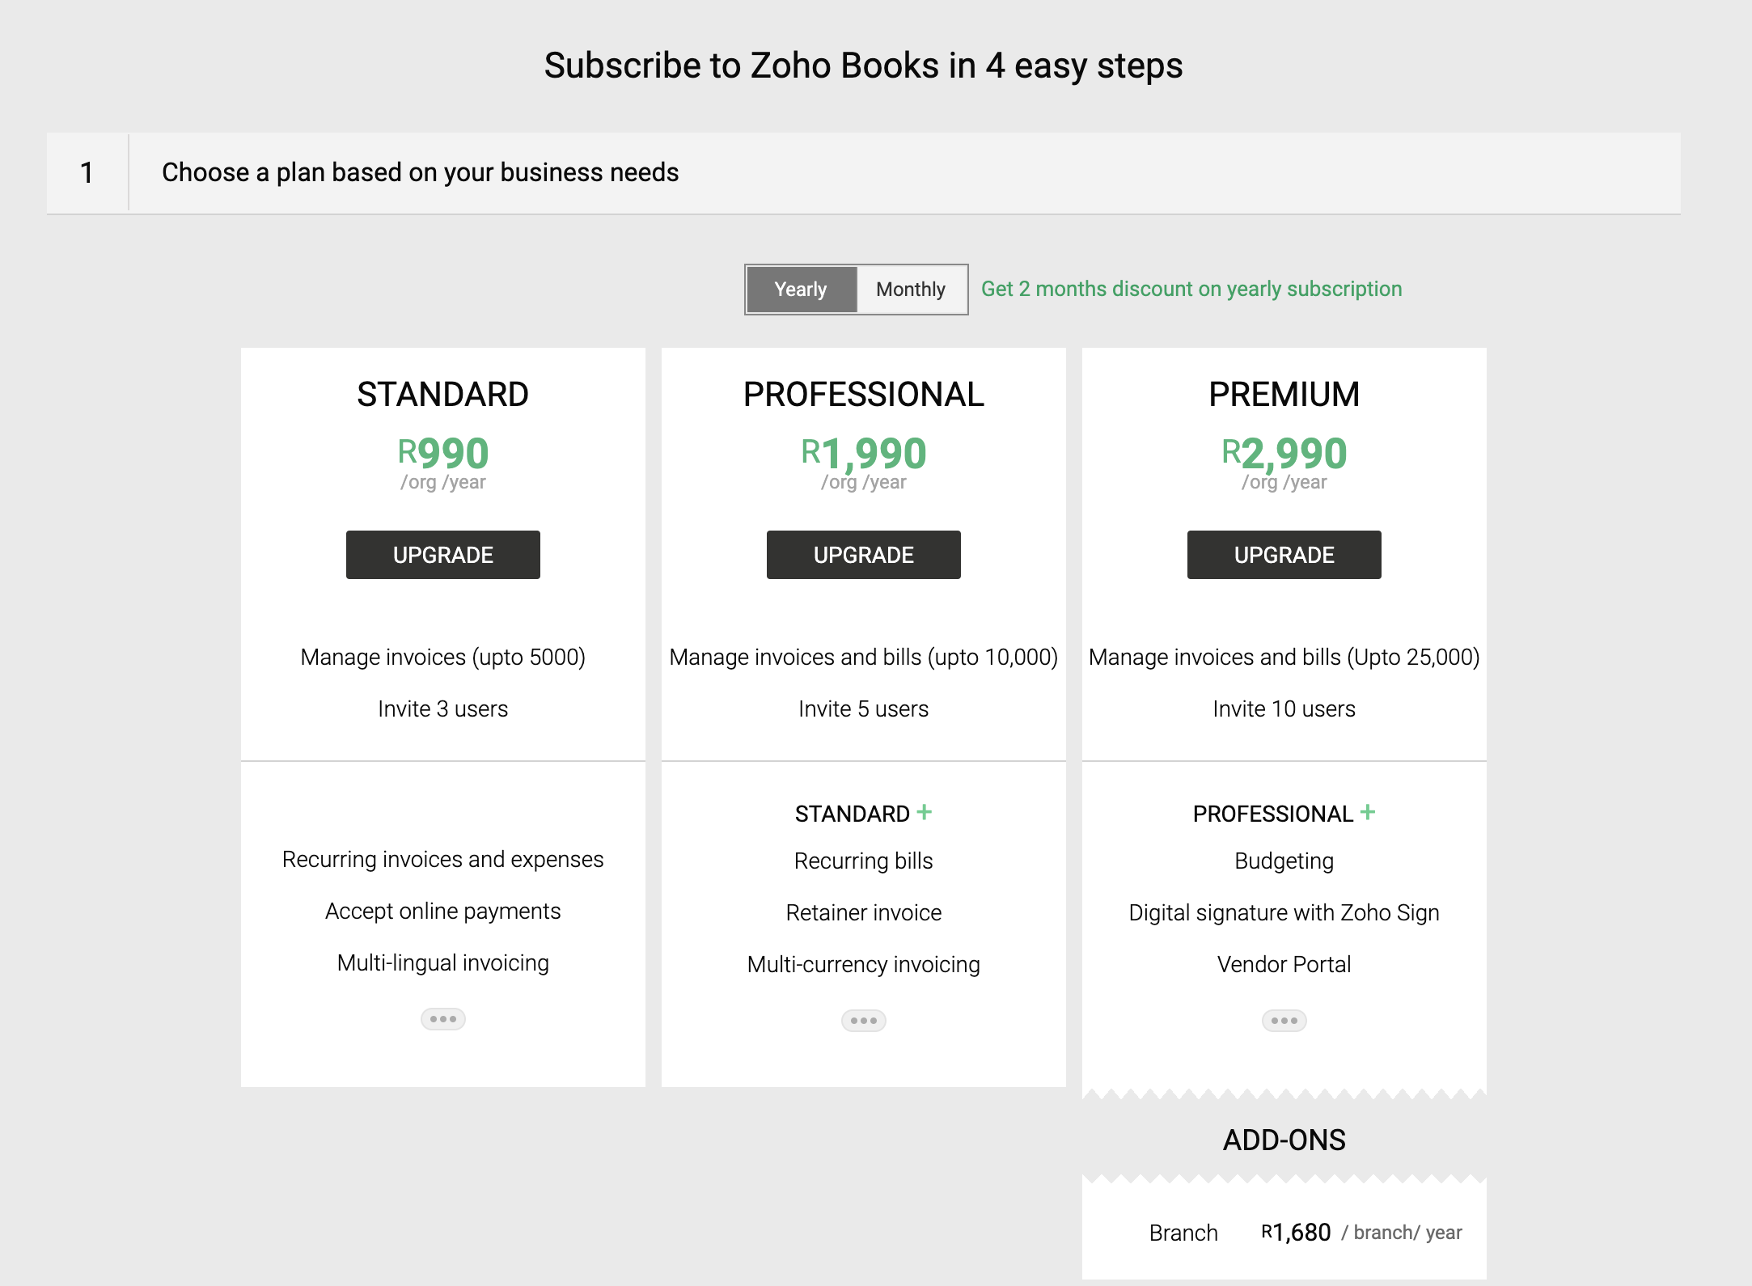Expand more Premium plan features ellipsis
Image resolution: width=1752 pixels, height=1286 pixels.
pos(1284,1021)
